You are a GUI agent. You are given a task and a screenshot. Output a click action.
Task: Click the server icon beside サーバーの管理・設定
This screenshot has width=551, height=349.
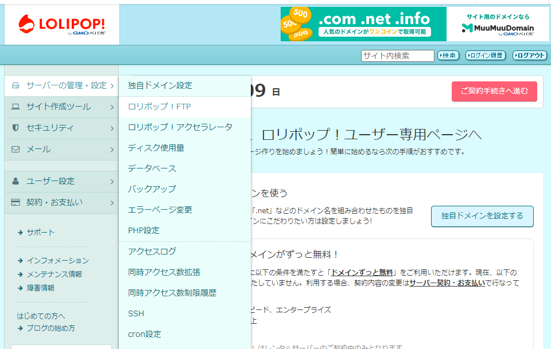(x=15, y=85)
